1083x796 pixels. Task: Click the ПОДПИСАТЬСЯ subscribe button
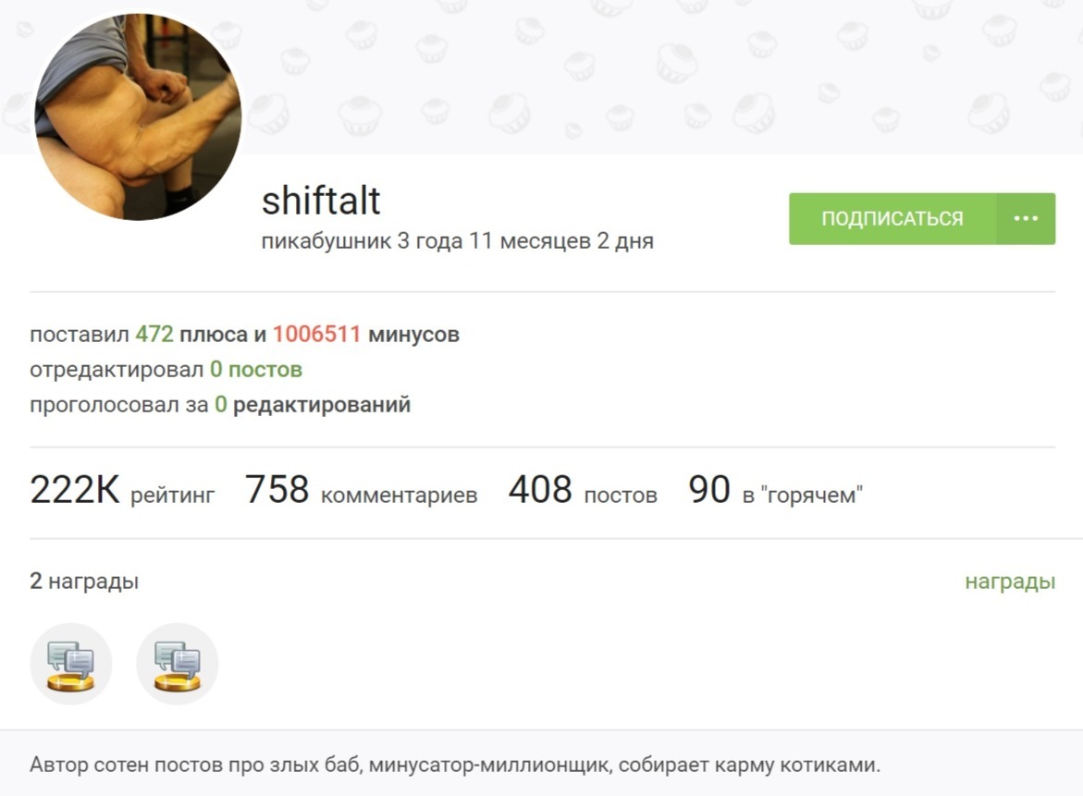pos(892,219)
